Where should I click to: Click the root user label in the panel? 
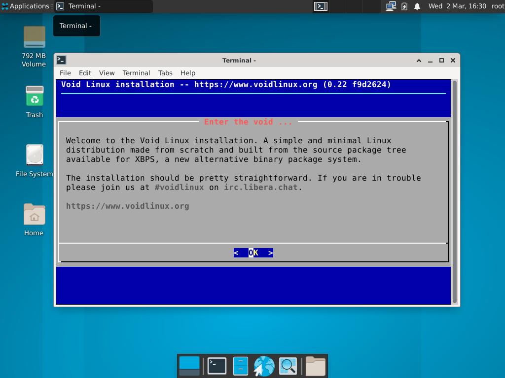[498, 6]
